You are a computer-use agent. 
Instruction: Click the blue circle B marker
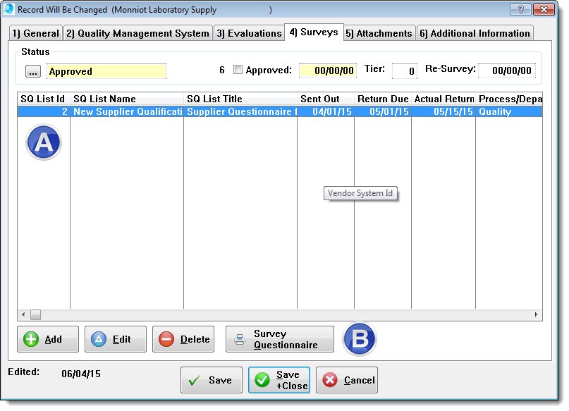[x=360, y=339]
